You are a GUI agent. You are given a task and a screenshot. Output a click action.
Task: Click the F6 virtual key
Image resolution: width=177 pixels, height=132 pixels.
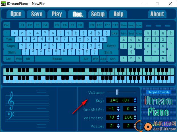pos(65,25)
